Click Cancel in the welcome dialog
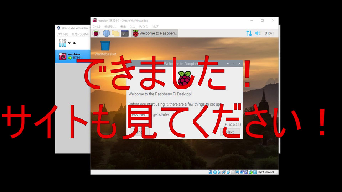Image resolution: width=342 pixels, height=192 pixels. point(140,132)
